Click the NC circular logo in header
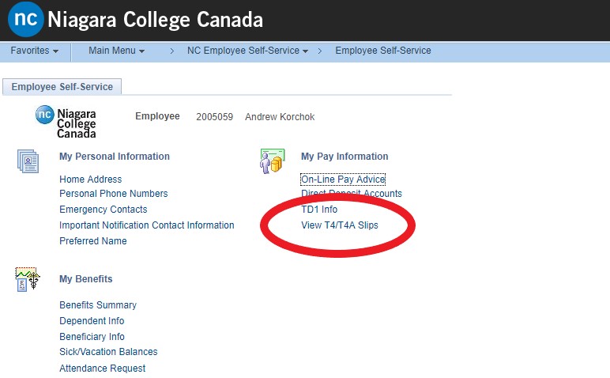 tap(25, 20)
